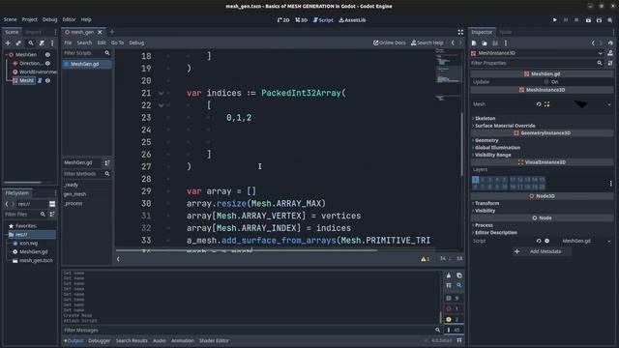Screen dimensions: 619x348
Task: Click the Search Help button
Action: point(427,43)
